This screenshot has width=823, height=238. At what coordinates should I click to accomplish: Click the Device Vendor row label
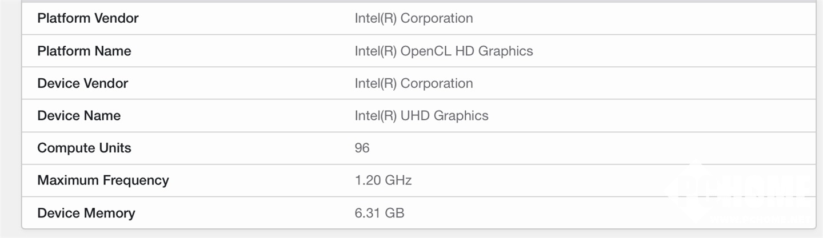(82, 83)
